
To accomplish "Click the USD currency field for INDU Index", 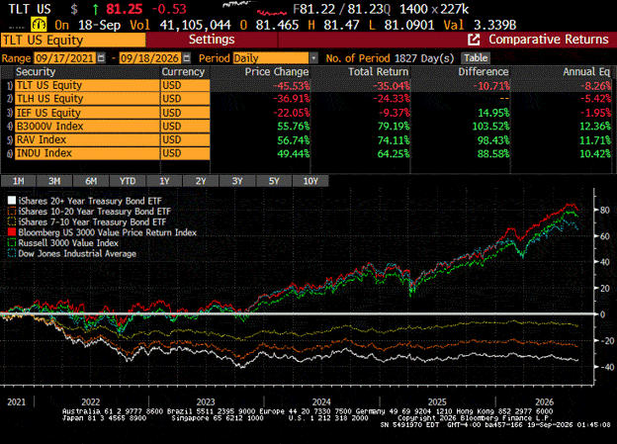I will tap(185, 153).
